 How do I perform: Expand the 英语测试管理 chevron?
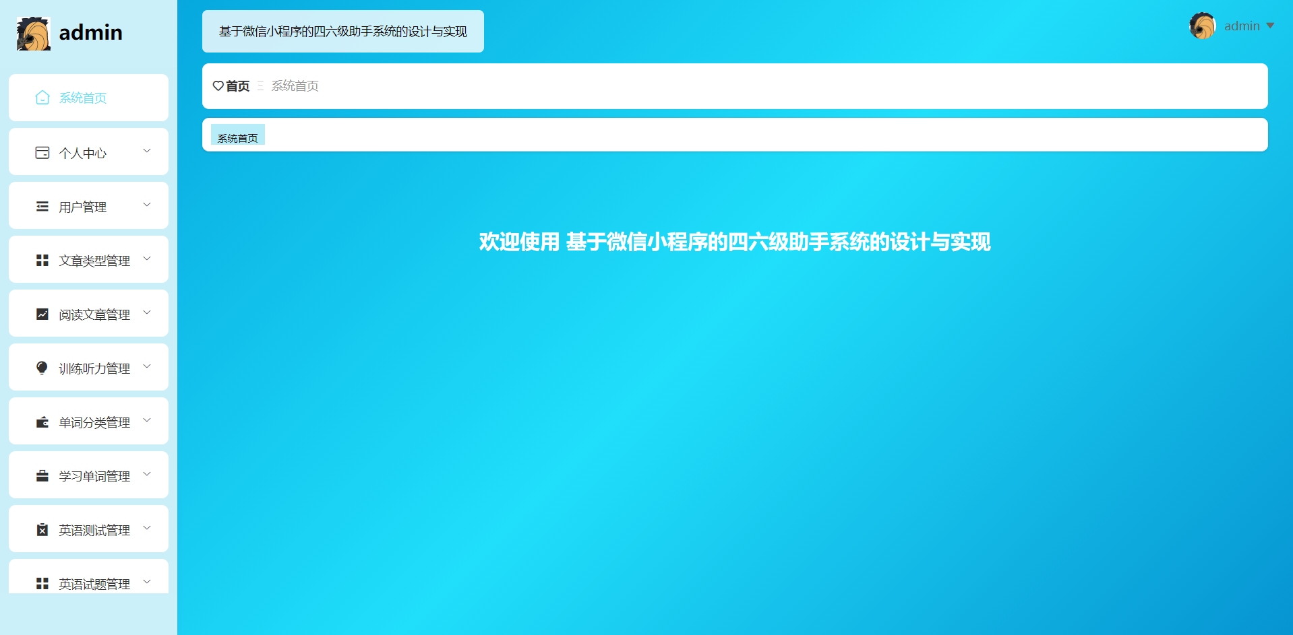(x=147, y=528)
